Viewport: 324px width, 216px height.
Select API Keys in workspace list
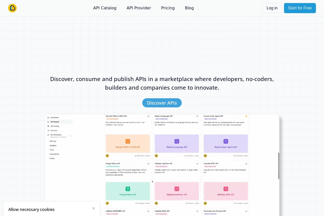pos(53,141)
